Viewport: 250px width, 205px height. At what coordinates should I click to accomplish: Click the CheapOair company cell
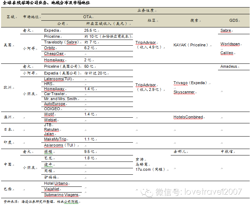[x=54, y=54]
